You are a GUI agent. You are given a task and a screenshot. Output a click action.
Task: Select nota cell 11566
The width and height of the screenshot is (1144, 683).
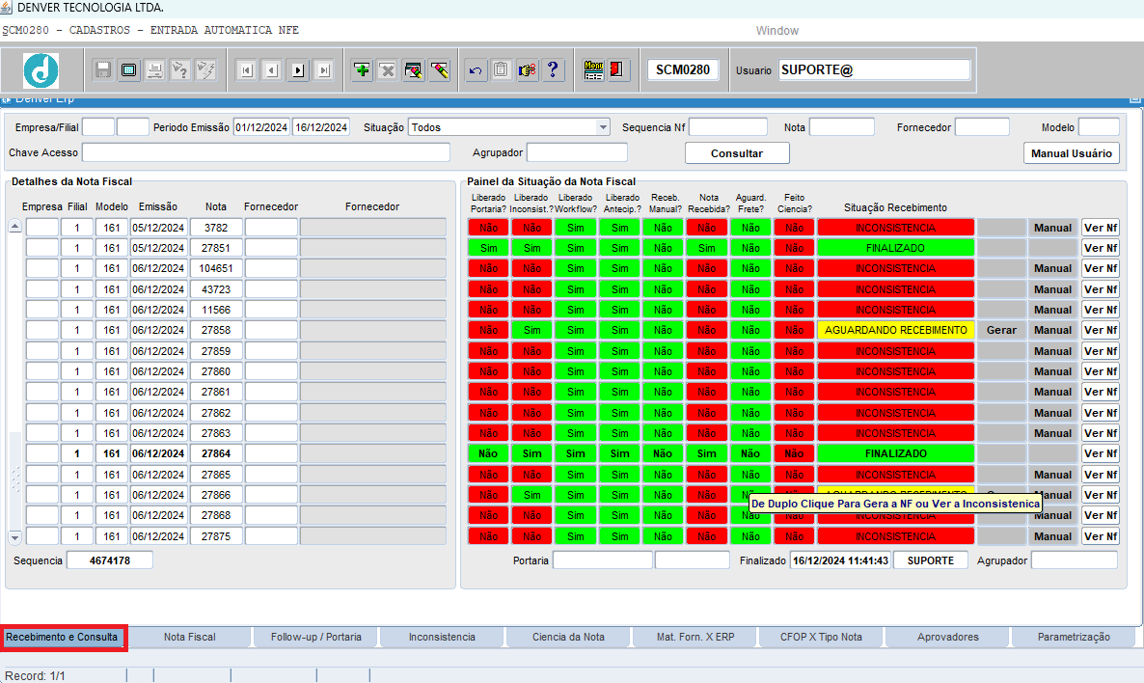click(216, 310)
